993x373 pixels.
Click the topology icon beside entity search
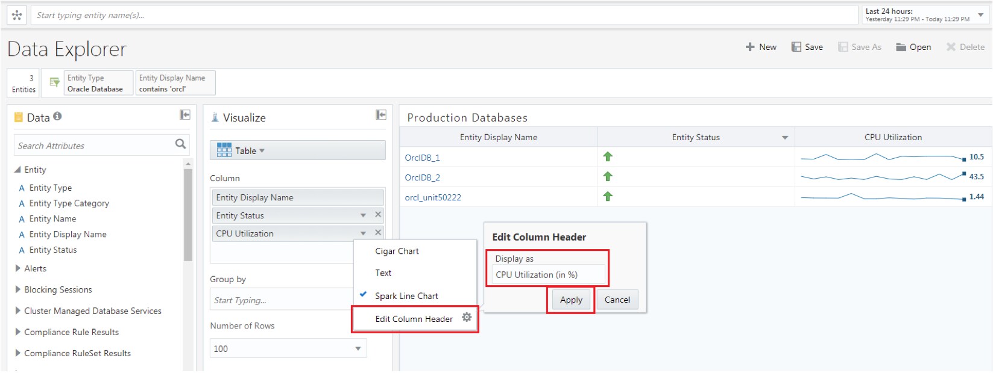point(17,15)
